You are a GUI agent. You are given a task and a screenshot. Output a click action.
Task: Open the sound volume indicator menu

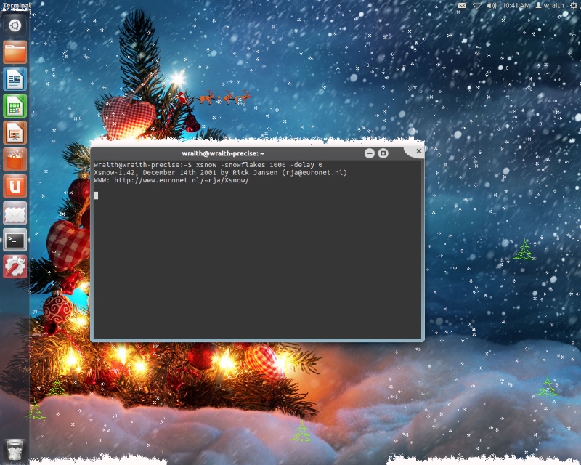[x=492, y=6]
